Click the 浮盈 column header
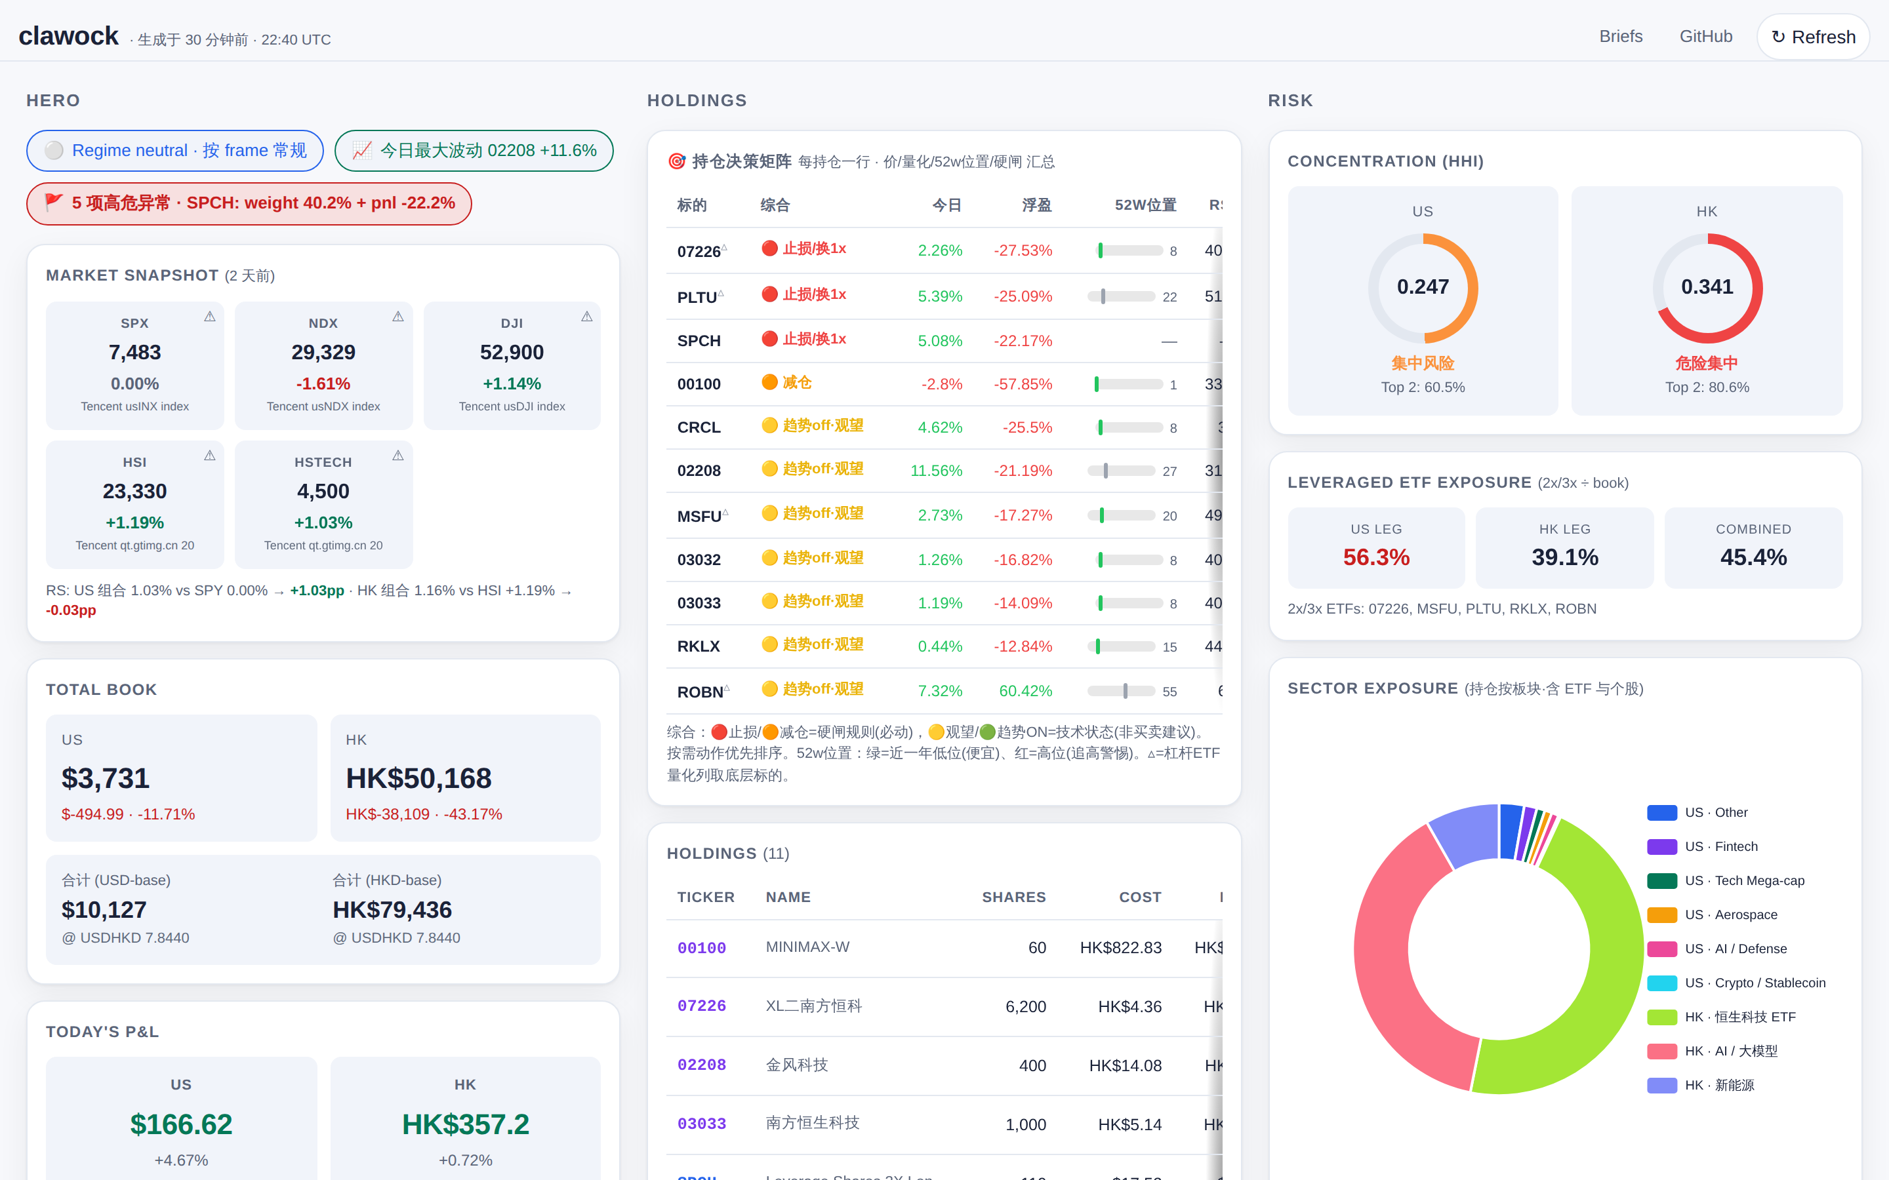Screen dimensions: 1889x1180 tap(1036, 205)
